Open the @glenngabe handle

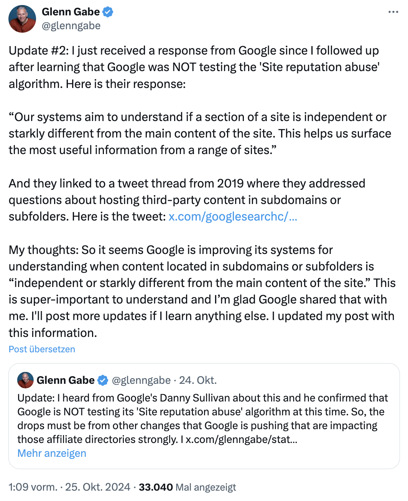coord(71,26)
